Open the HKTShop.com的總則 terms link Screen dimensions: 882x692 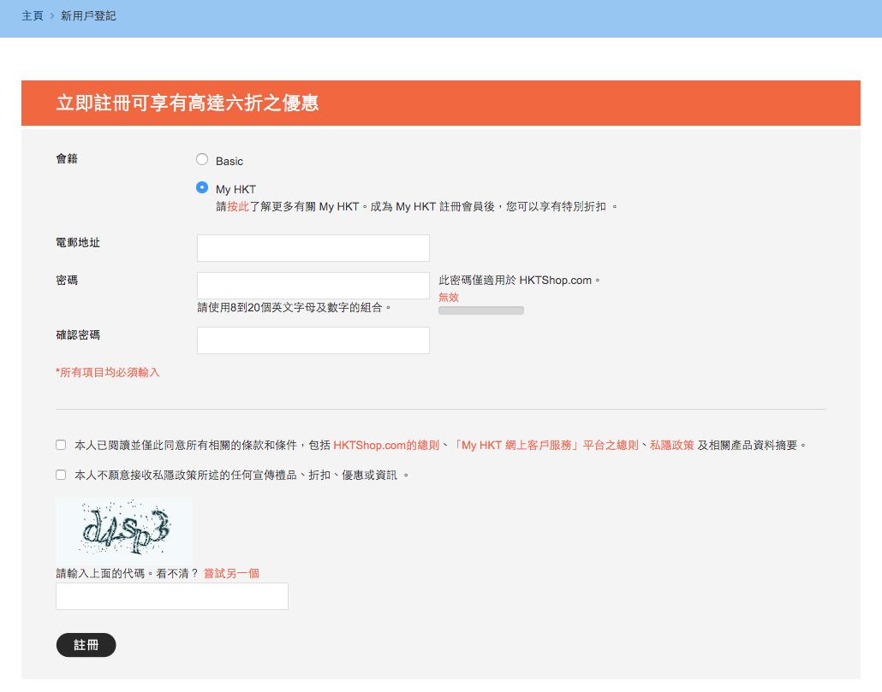[x=386, y=446]
